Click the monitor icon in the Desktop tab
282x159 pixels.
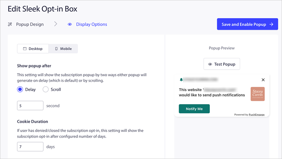click(x=25, y=49)
